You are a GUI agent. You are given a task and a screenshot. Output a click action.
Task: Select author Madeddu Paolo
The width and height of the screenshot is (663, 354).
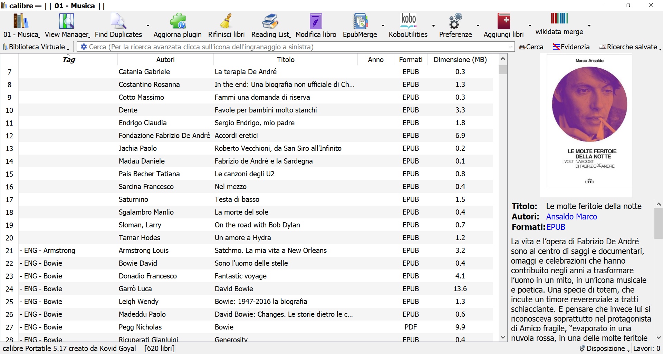point(142,314)
